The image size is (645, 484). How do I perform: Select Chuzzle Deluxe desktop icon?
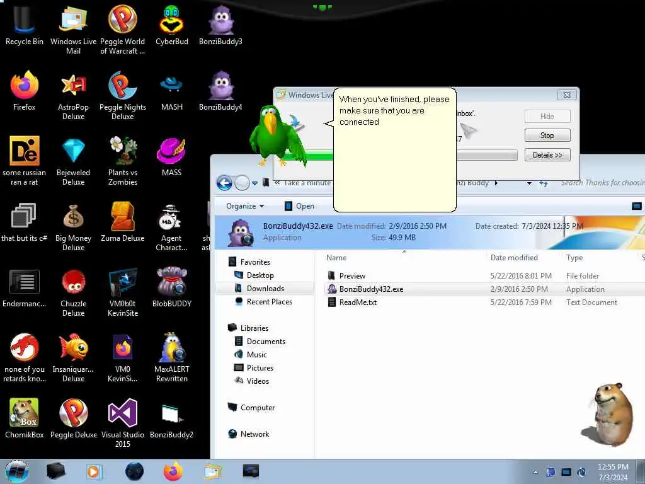click(x=73, y=292)
